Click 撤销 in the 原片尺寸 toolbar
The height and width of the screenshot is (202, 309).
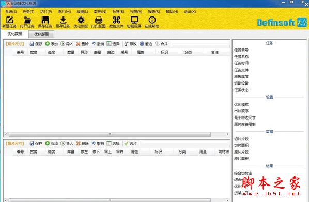pyautogui.click(x=98, y=143)
